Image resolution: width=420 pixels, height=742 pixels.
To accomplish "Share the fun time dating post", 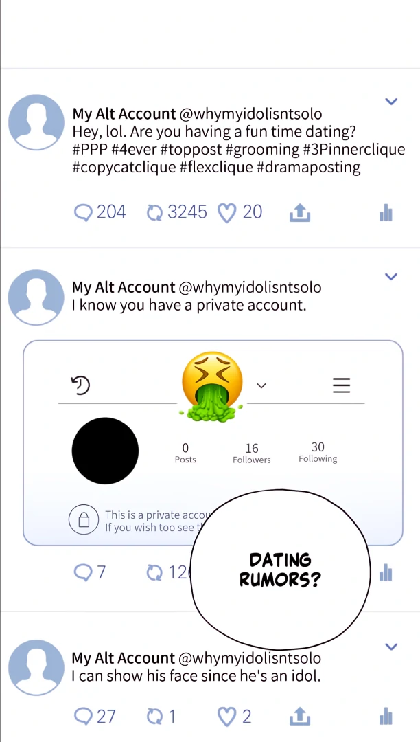I will [x=299, y=212].
